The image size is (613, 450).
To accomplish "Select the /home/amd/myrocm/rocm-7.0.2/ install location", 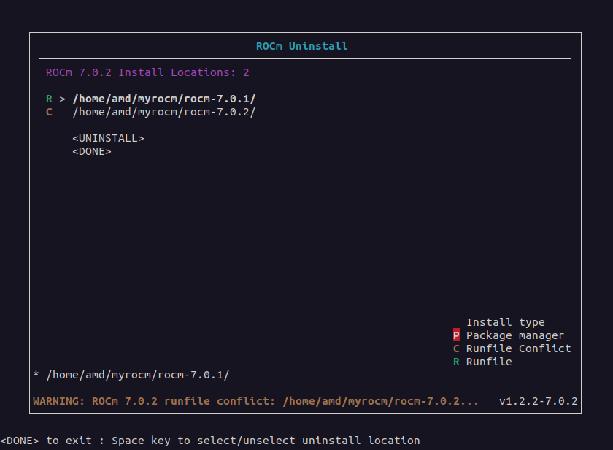I will (163, 112).
